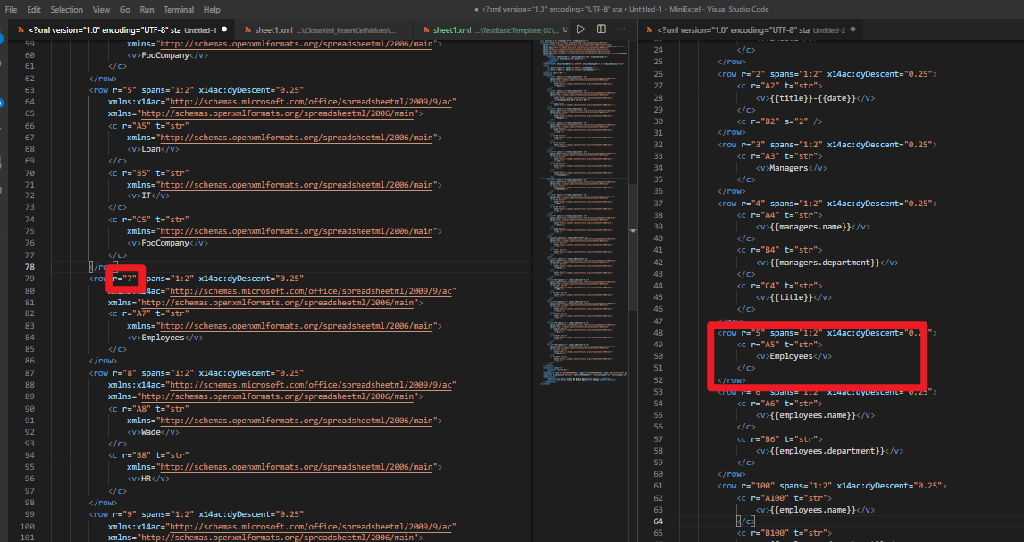Click the IT value on line 72
This screenshot has width=1024, height=542.
(x=146, y=196)
